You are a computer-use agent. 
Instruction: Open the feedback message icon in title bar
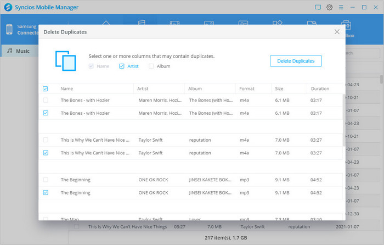point(318,7)
